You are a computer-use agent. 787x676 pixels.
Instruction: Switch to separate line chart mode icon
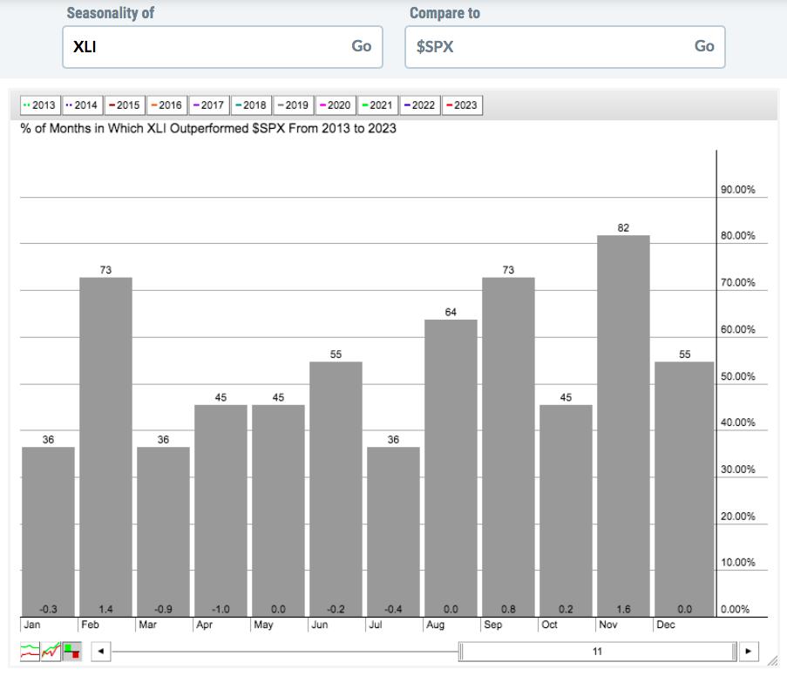coord(30,652)
